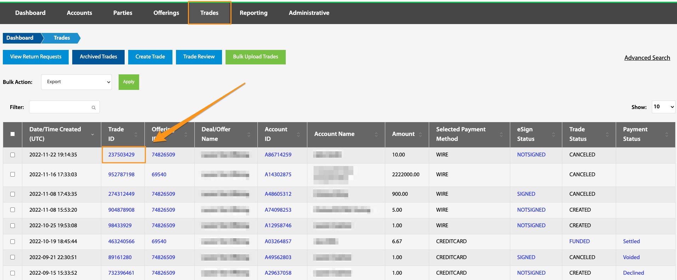The image size is (677, 280).
Task: Click FUNDED trade status link
Action: (580, 241)
